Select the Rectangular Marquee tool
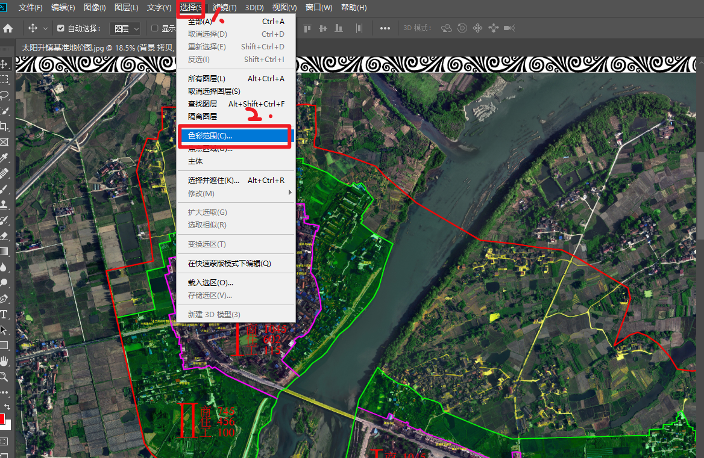This screenshot has width=704, height=458. tap(4, 80)
